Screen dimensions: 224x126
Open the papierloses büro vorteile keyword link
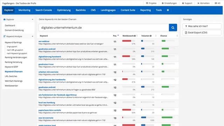pyautogui.click(x=50, y=110)
